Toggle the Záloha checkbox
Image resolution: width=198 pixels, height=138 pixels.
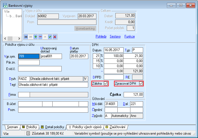(106, 84)
